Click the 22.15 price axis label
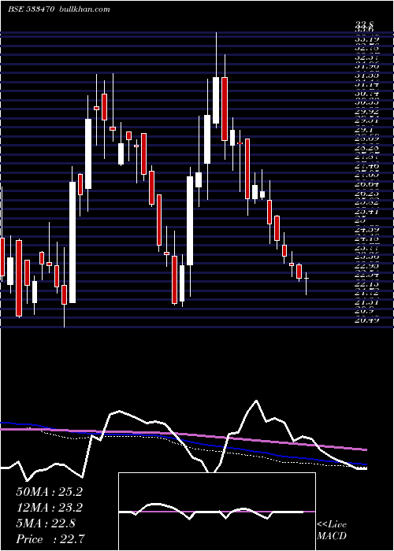 click(366, 283)
